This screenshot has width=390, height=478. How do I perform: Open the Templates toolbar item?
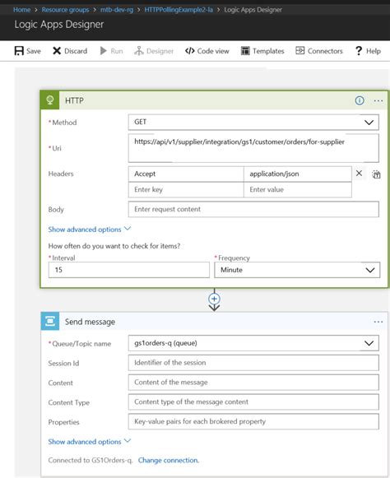click(262, 51)
